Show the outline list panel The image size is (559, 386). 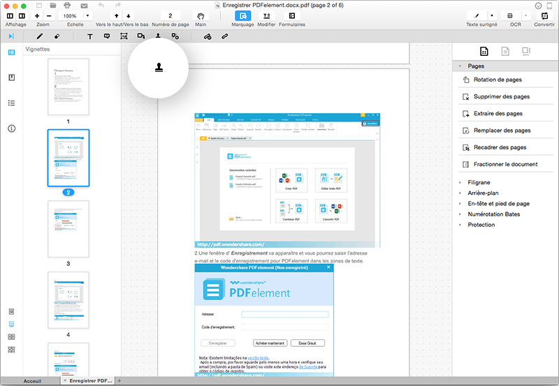pos(11,103)
